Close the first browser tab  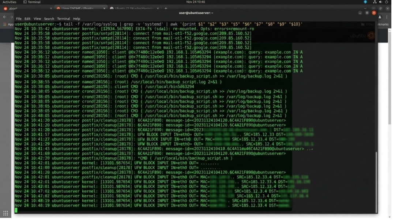[51, 8]
